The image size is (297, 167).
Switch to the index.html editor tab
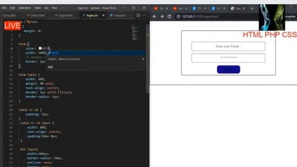[x=36, y=15]
